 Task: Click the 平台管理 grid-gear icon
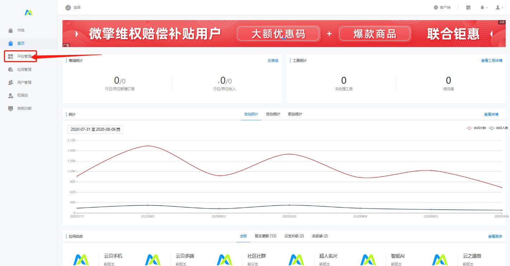[x=11, y=56]
